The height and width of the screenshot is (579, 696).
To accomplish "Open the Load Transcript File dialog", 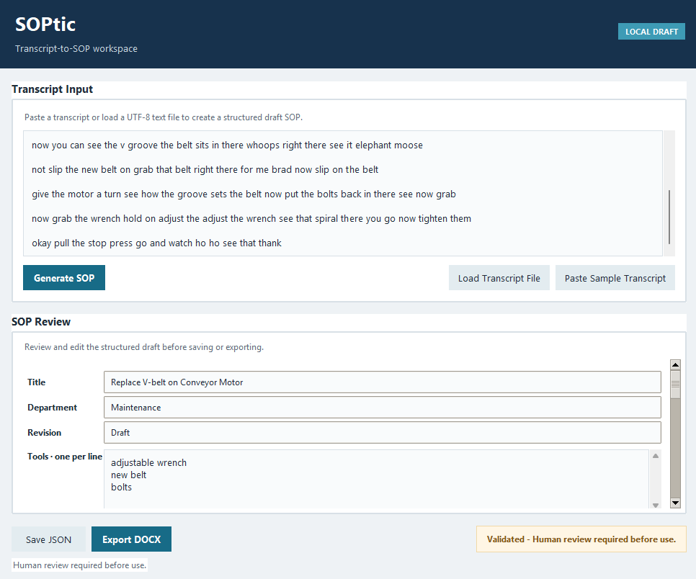I will [x=499, y=278].
